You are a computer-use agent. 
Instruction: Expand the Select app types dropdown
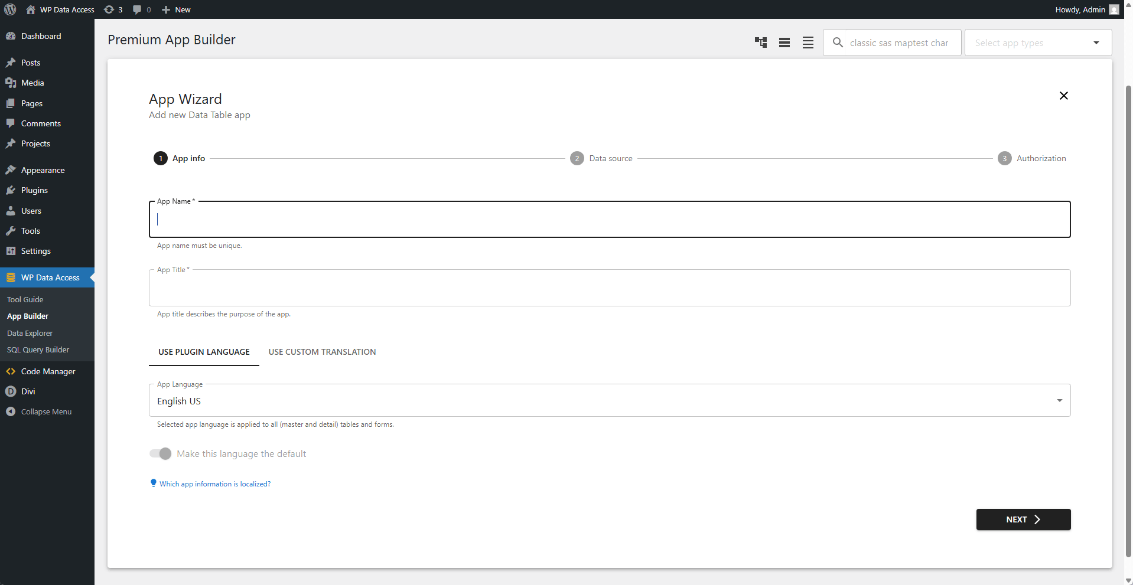point(1096,42)
